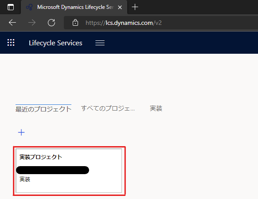Close the Microsoft Dynamics Lifecycle Services tab
Screen dimensions: 258x199
(120, 7)
